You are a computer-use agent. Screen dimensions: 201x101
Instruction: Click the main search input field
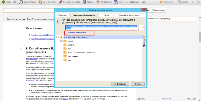pos(28,10)
